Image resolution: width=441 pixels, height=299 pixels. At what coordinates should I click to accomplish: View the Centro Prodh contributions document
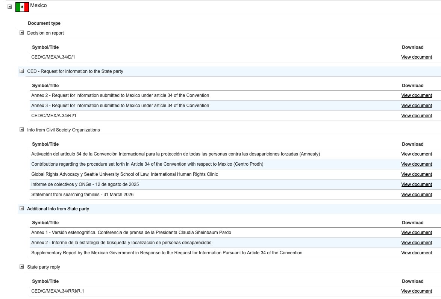point(417,164)
